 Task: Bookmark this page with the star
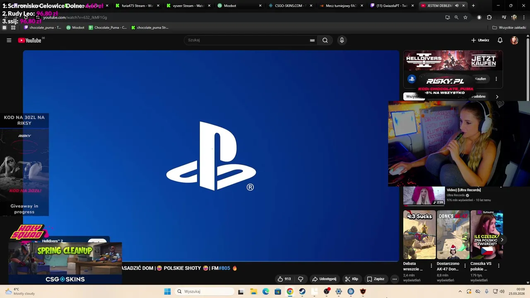click(x=465, y=17)
